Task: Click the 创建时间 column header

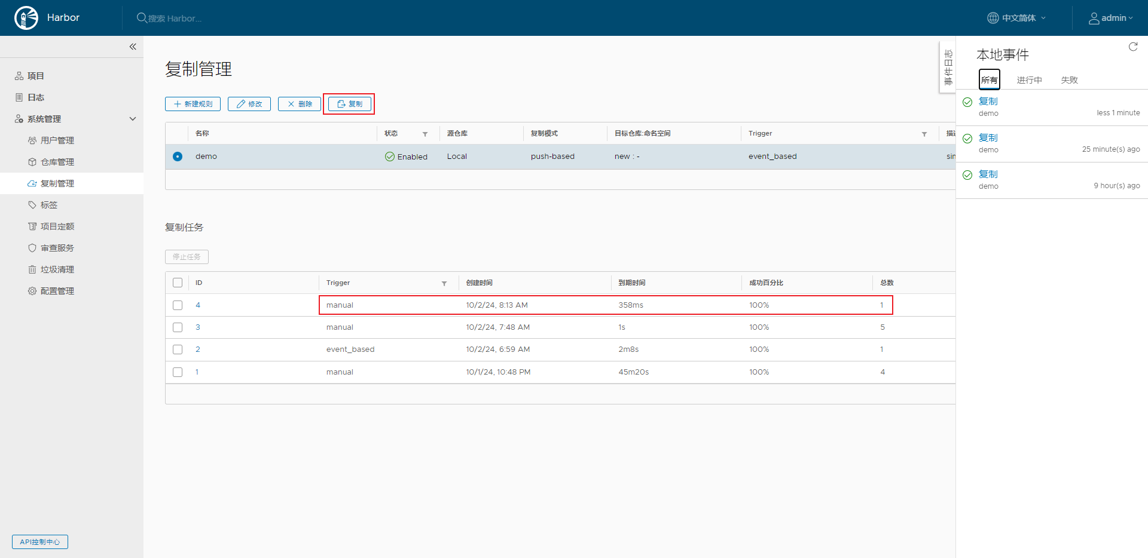Action: pyautogui.click(x=480, y=283)
